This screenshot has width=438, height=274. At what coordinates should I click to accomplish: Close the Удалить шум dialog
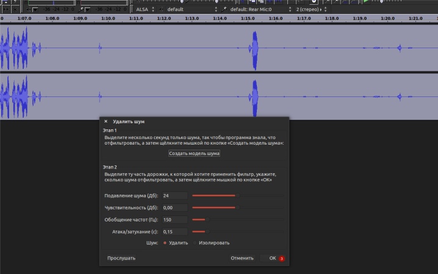[x=106, y=121]
